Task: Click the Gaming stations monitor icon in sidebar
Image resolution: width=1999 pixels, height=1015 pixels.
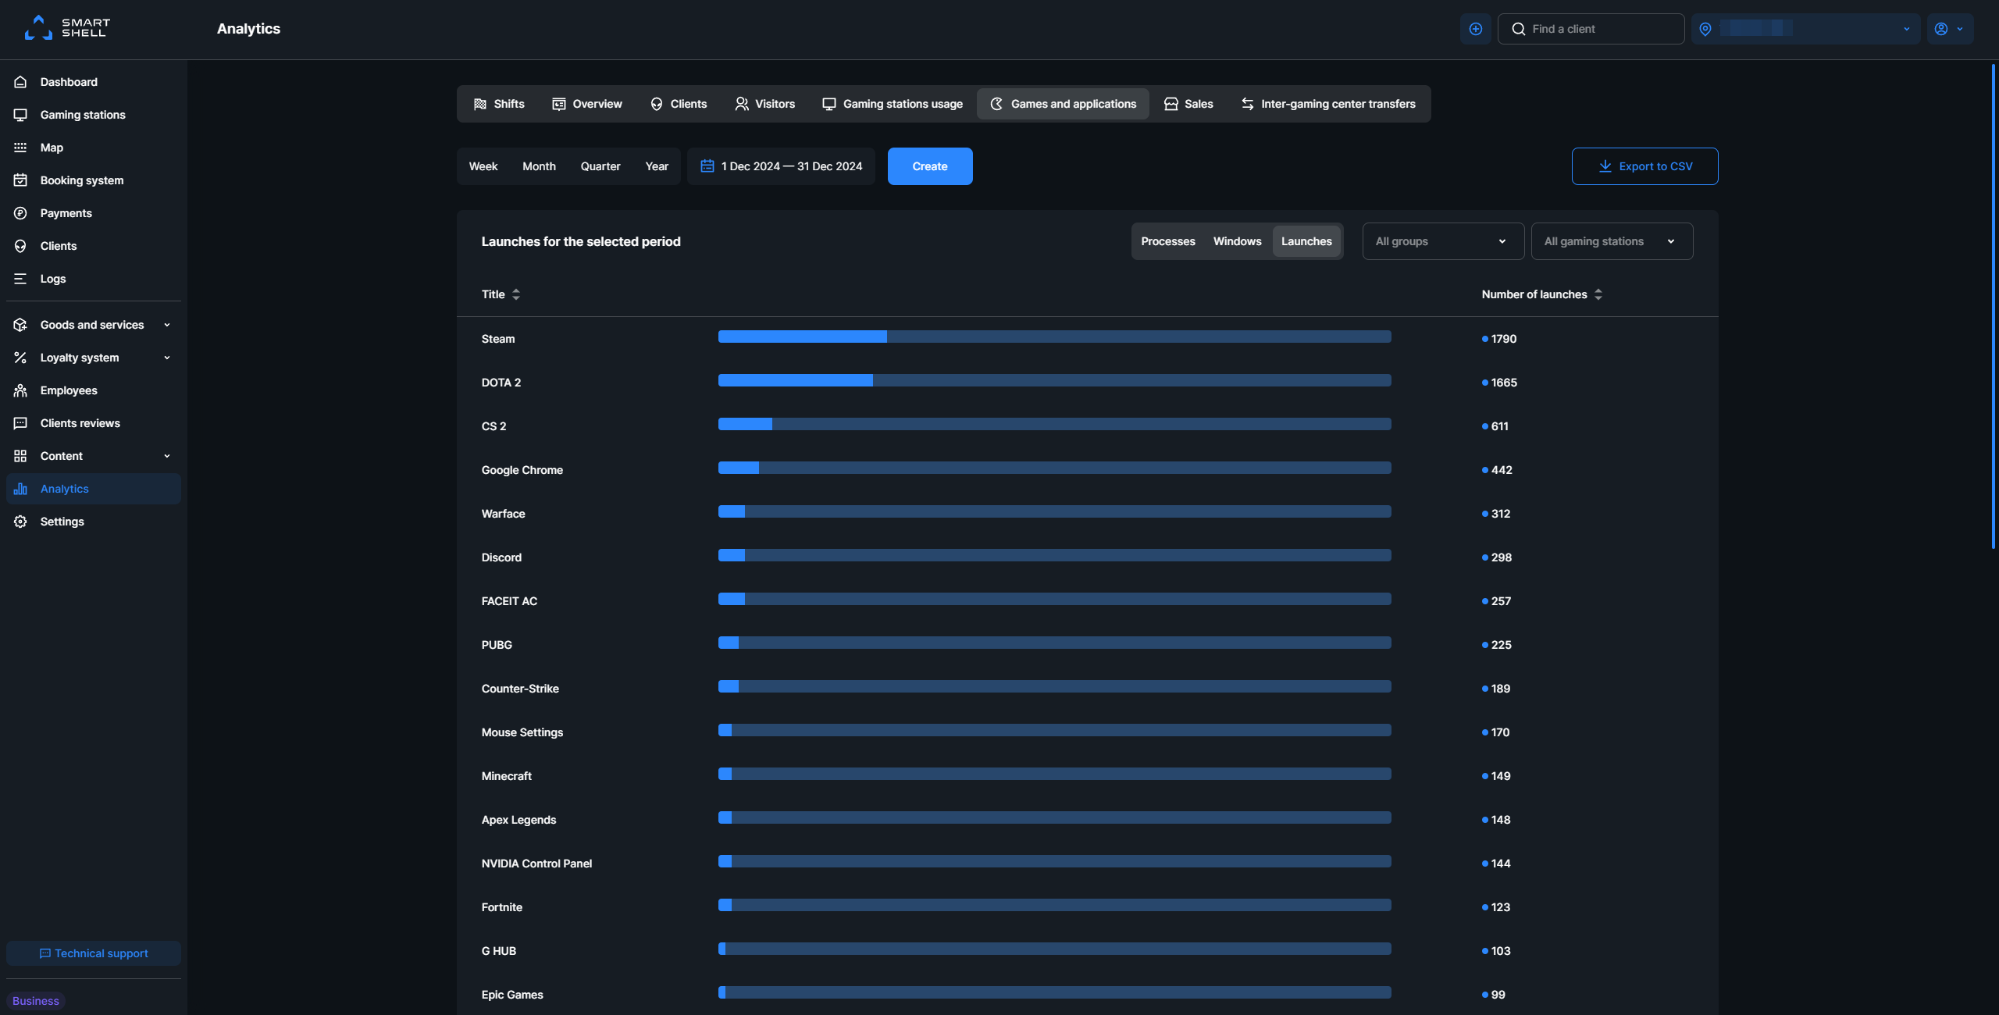Action: 20,115
